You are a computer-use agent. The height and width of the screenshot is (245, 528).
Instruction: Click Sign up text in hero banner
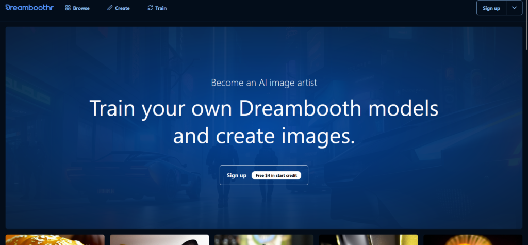(237, 175)
